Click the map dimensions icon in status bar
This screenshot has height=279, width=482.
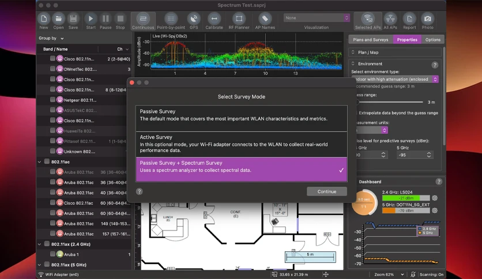[x=274, y=274]
